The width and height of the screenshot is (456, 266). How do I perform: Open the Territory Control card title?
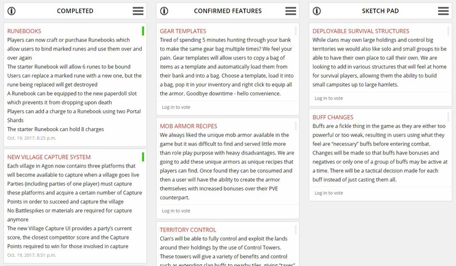188,230
